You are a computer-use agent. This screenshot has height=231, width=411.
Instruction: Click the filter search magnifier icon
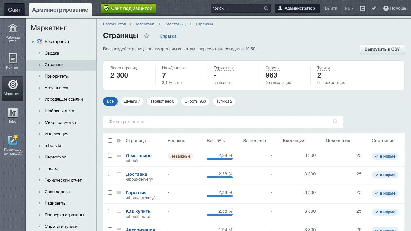335,122
